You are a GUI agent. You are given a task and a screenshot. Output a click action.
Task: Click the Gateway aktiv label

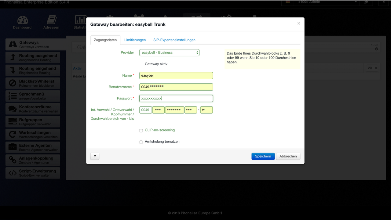tap(156, 64)
